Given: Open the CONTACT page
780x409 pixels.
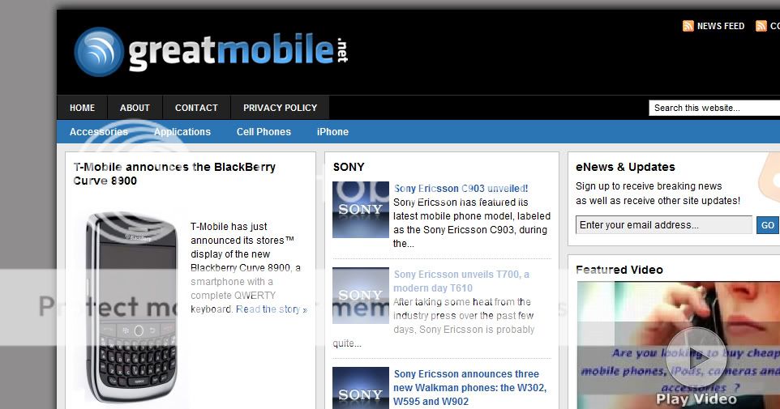Looking at the screenshot, I should 196,108.
